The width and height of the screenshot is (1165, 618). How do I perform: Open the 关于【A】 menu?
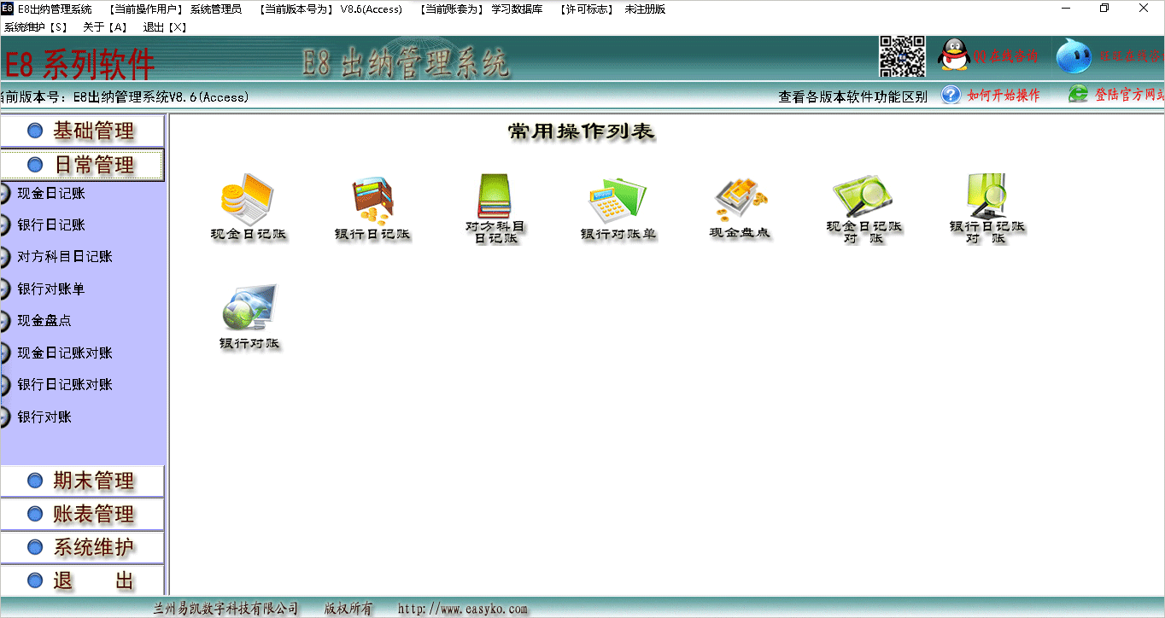click(x=106, y=27)
